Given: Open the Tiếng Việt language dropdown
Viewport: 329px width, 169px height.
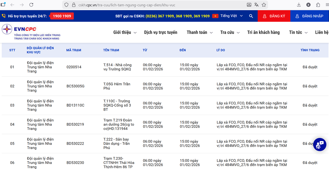Looking at the screenshot, I should [x=228, y=16].
